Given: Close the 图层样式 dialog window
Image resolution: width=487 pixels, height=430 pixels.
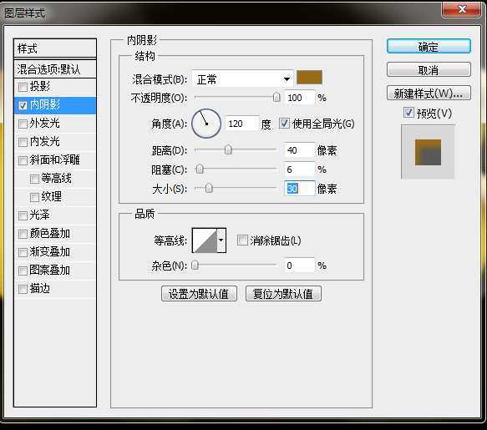Looking at the screenshot, I should coord(462,9).
